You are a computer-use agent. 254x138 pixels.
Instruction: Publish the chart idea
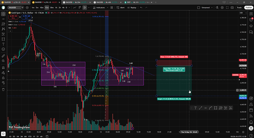coord(248,8)
